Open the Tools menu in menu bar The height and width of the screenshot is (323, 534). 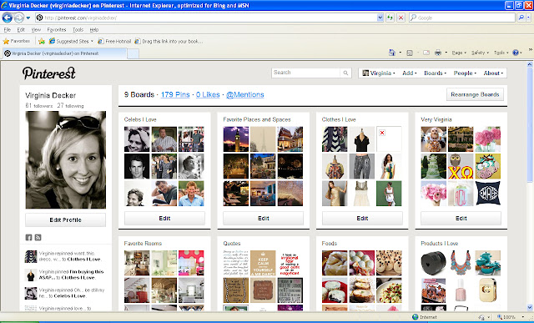point(78,30)
